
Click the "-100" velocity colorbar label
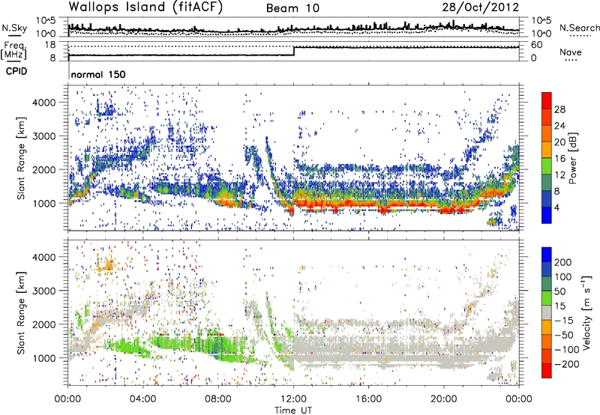567,349
